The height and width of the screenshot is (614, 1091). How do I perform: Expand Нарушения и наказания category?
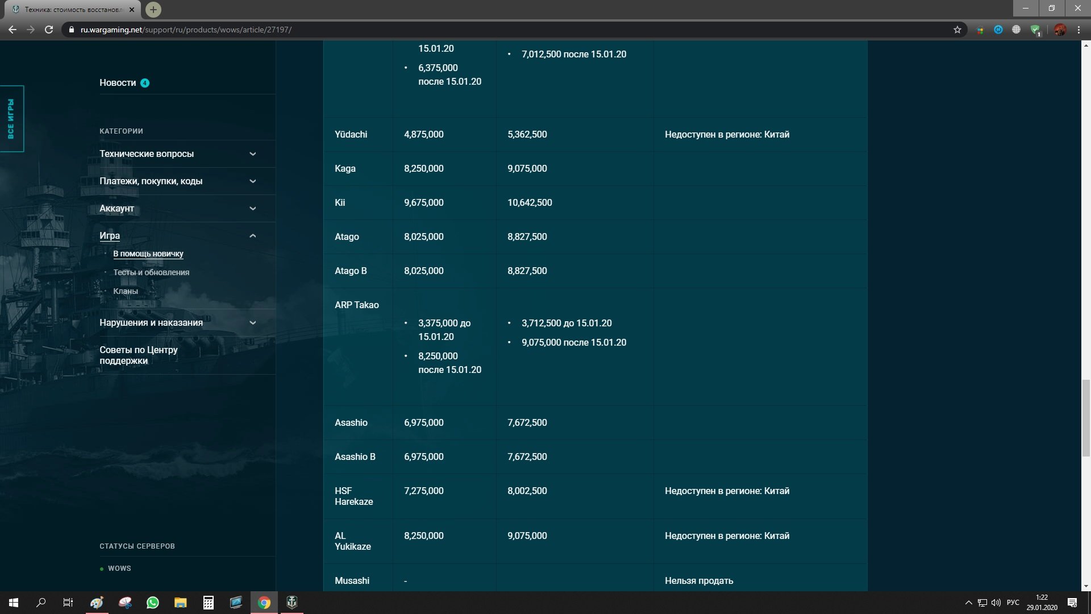[x=253, y=323]
